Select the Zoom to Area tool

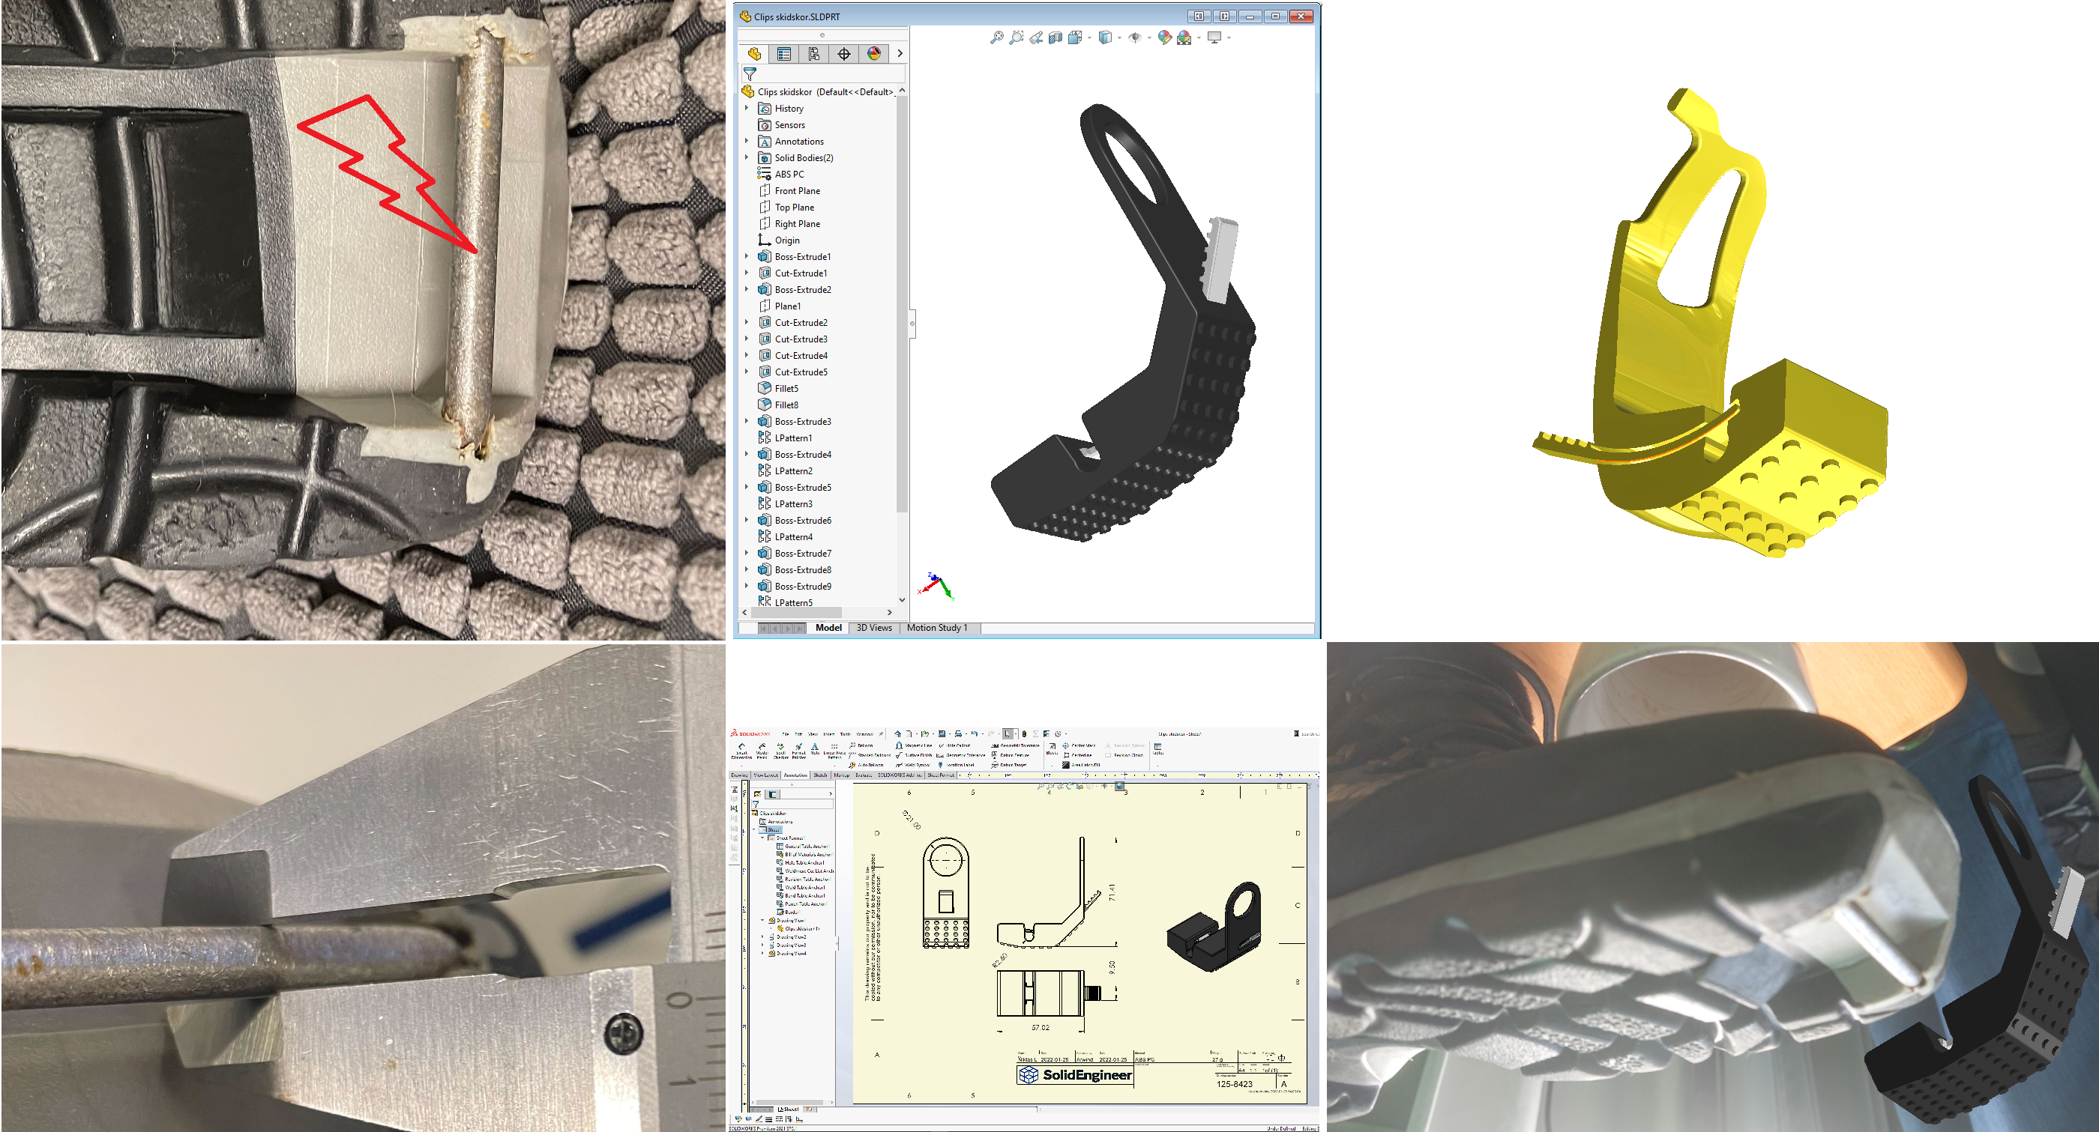(1016, 37)
